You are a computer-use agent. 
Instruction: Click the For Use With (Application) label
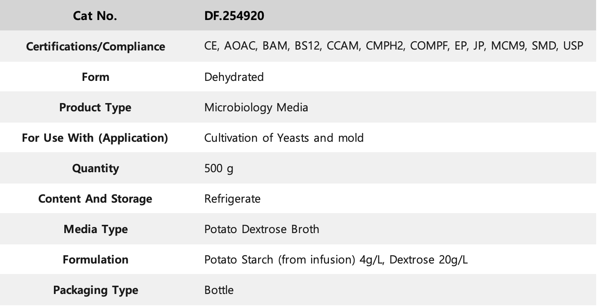(x=95, y=138)
